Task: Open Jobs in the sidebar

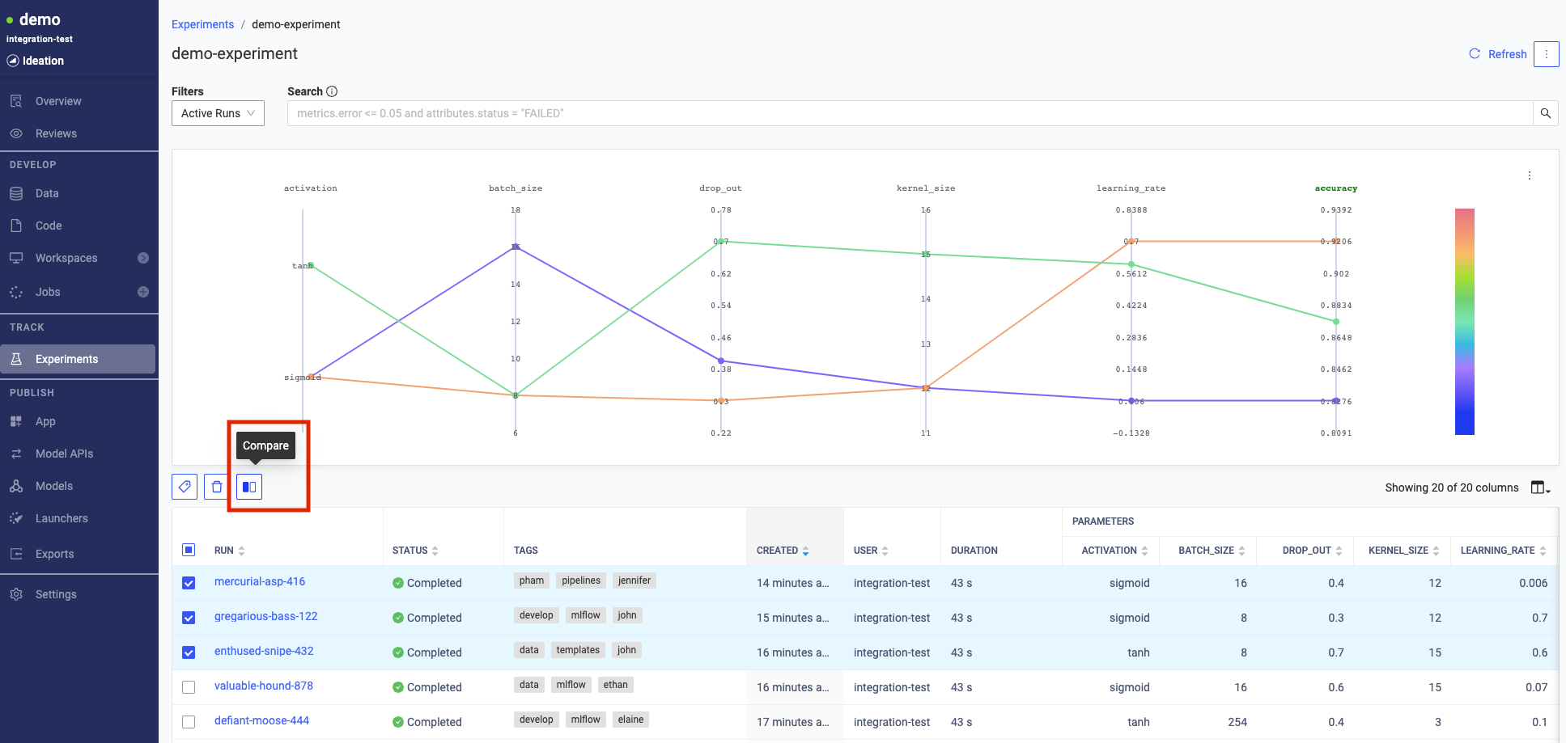Action: [48, 292]
